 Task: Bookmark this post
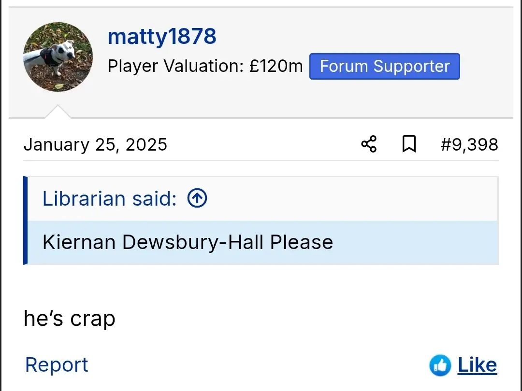click(409, 144)
